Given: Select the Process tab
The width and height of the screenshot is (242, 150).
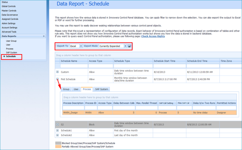Looking at the screenshot, I should 87,89.
